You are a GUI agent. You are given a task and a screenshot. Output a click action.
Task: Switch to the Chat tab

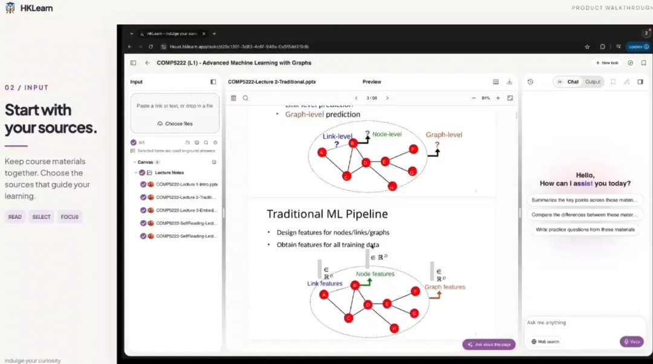click(573, 82)
